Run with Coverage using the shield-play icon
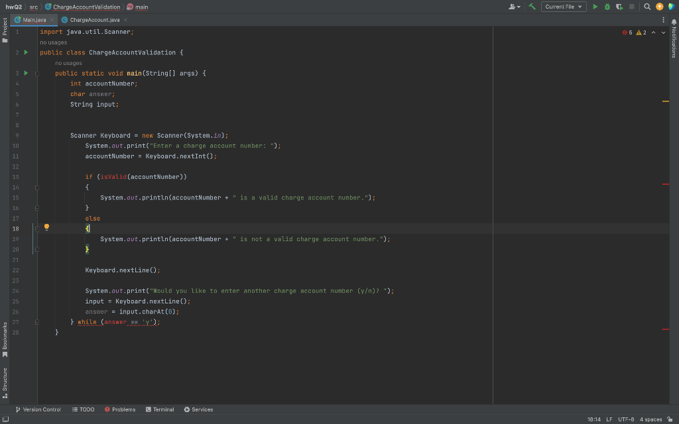The height and width of the screenshot is (424, 679). [619, 5]
